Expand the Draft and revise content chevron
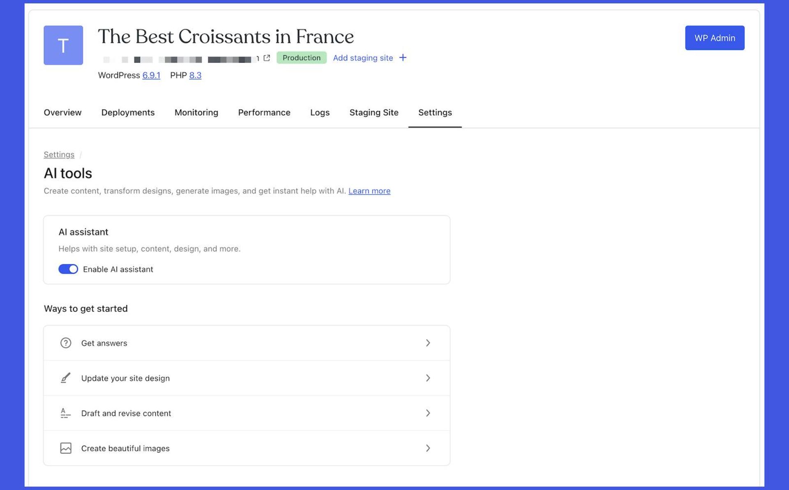The width and height of the screenshot is (789, 490). (428, 413)
